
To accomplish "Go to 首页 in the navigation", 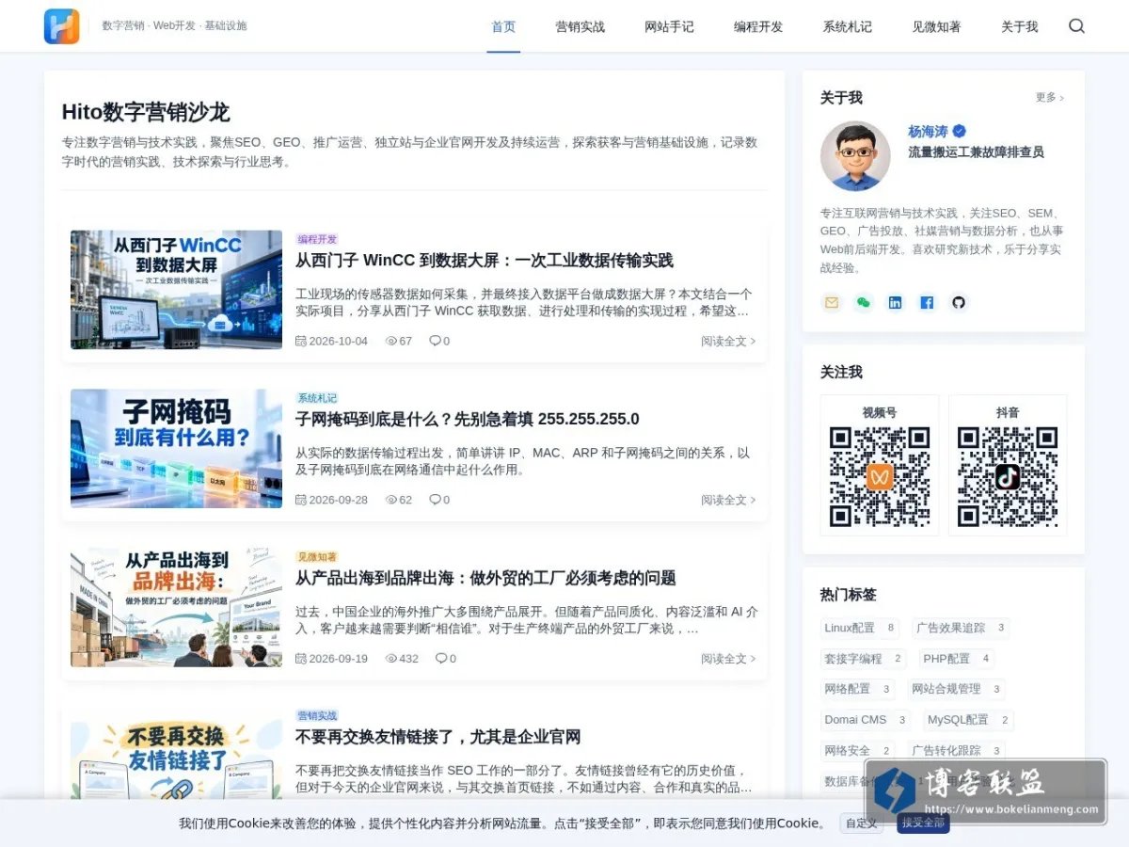I will coord(503,26).
